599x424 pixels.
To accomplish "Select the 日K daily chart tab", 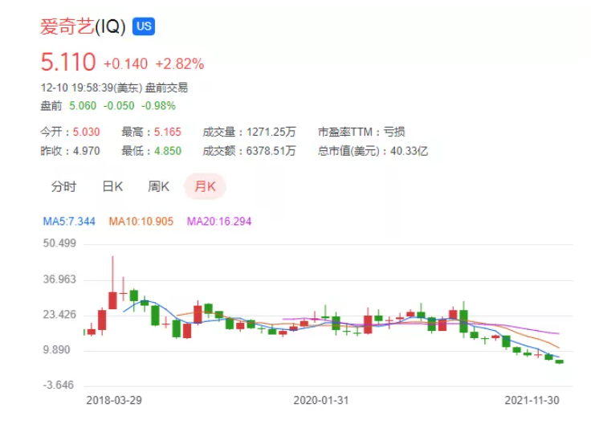I will (112, 186).
